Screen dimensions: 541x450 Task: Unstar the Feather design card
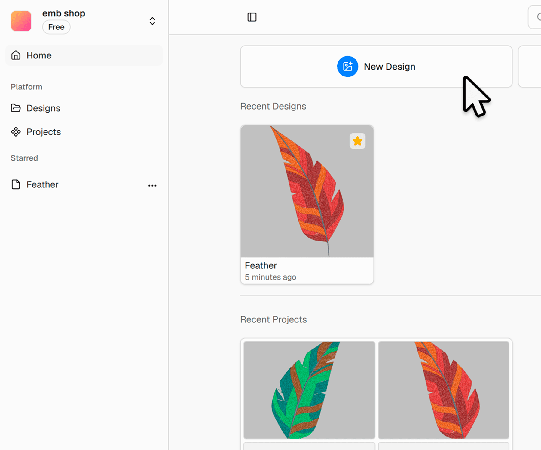[x=357, y=141]
